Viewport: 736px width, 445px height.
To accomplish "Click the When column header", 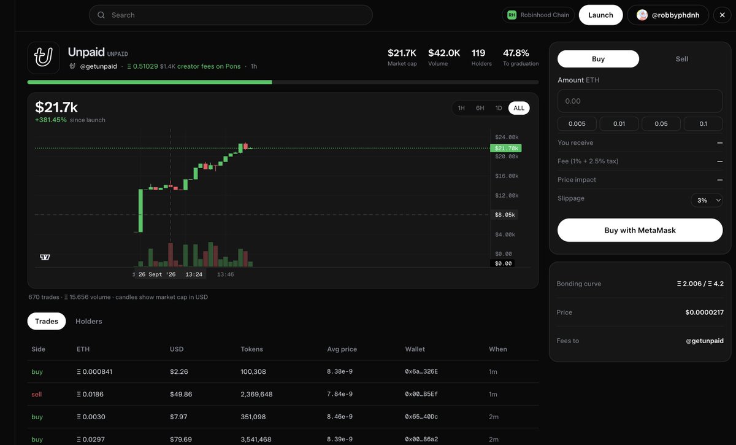I will [498, 349].
